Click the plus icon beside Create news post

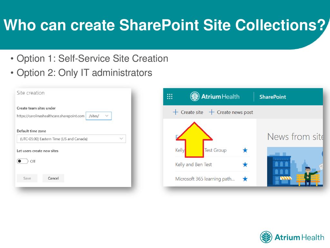(211, 112)
